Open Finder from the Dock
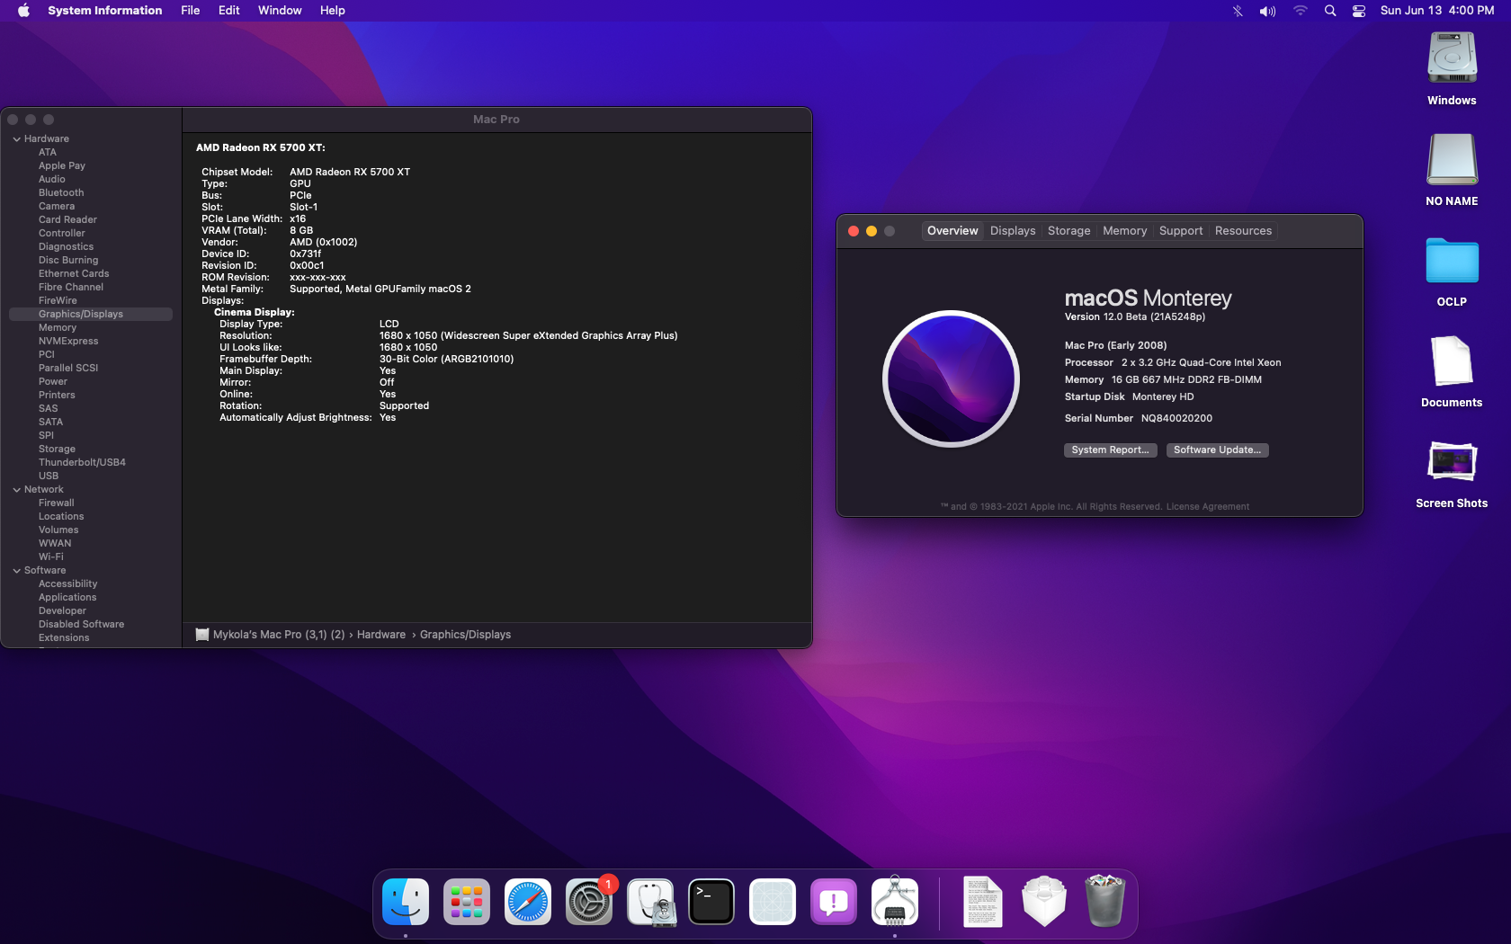This screenshot has height=944, width=1511. [406, 902]
